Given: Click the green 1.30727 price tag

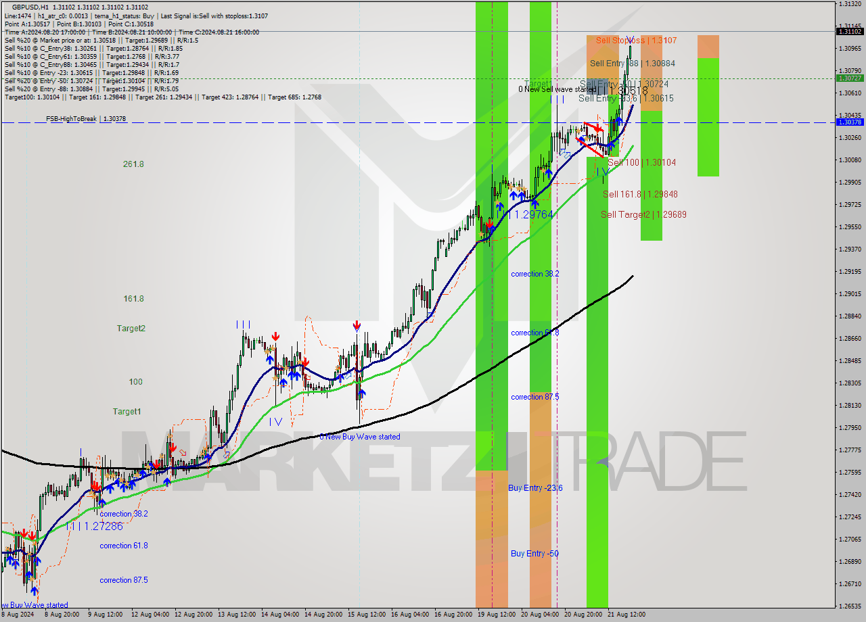Looking at the screenshot, I should tap(850, 78).
